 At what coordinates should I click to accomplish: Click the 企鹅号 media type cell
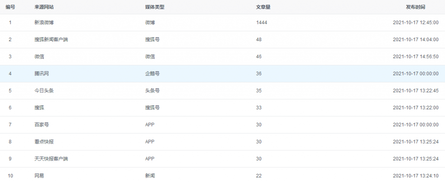(x=152, y=74)
